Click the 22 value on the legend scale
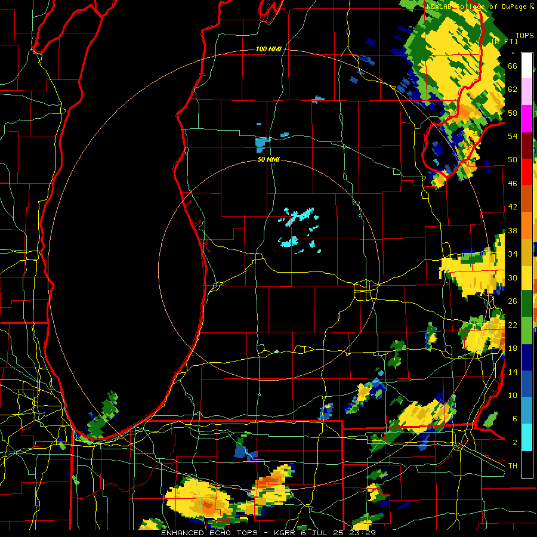537x537 pixels. point(513,325)
